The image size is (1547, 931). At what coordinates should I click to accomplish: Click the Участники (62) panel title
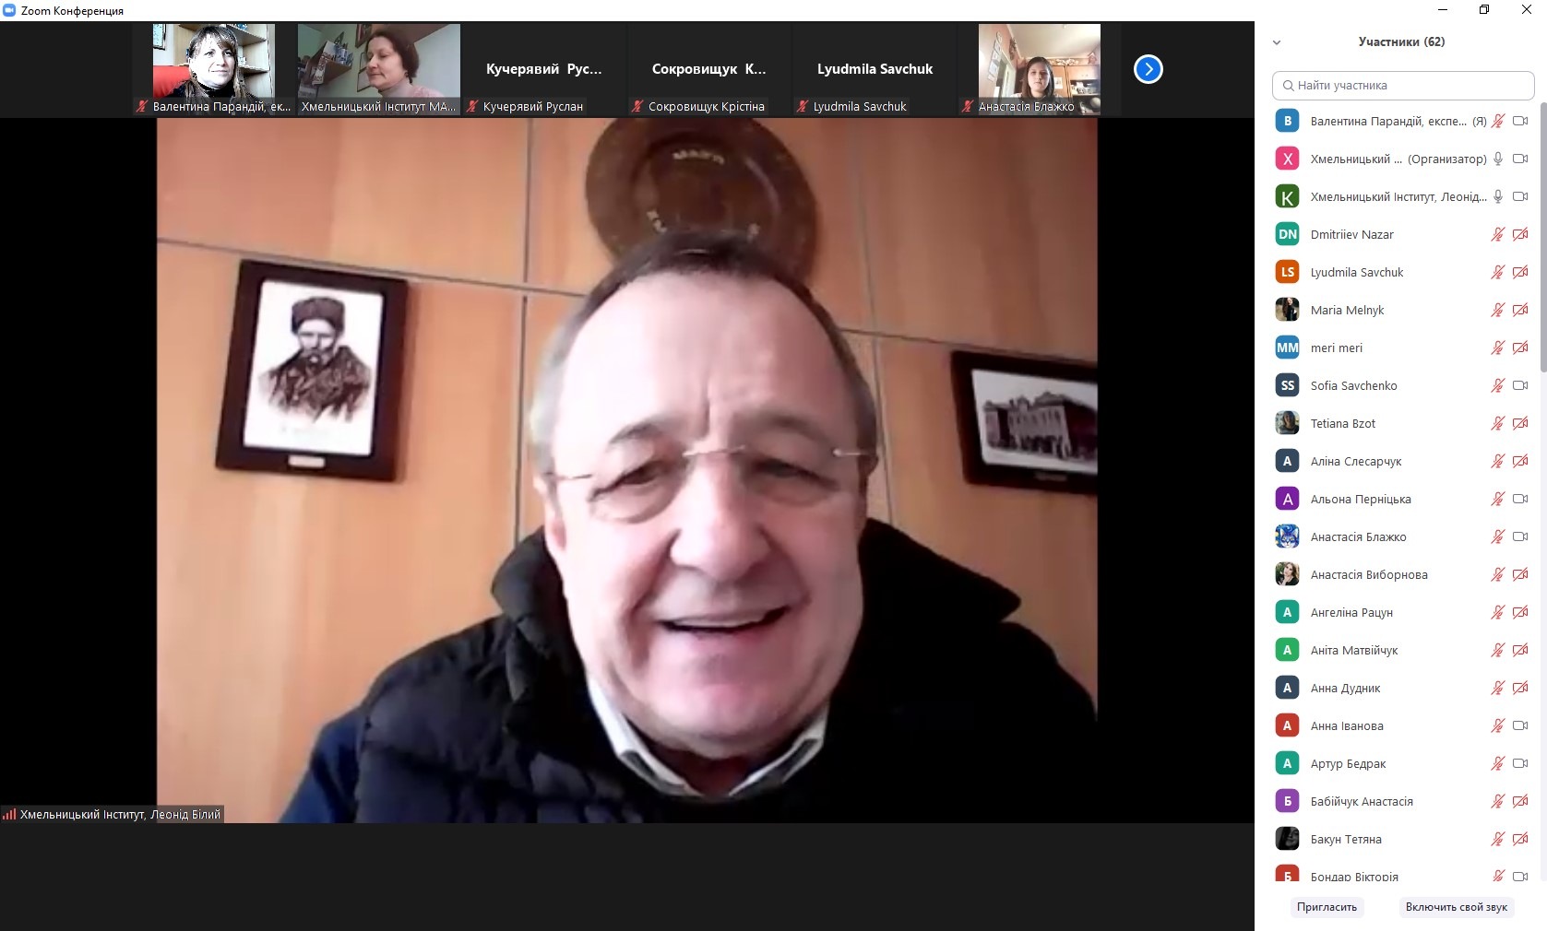click(1401, 41)
